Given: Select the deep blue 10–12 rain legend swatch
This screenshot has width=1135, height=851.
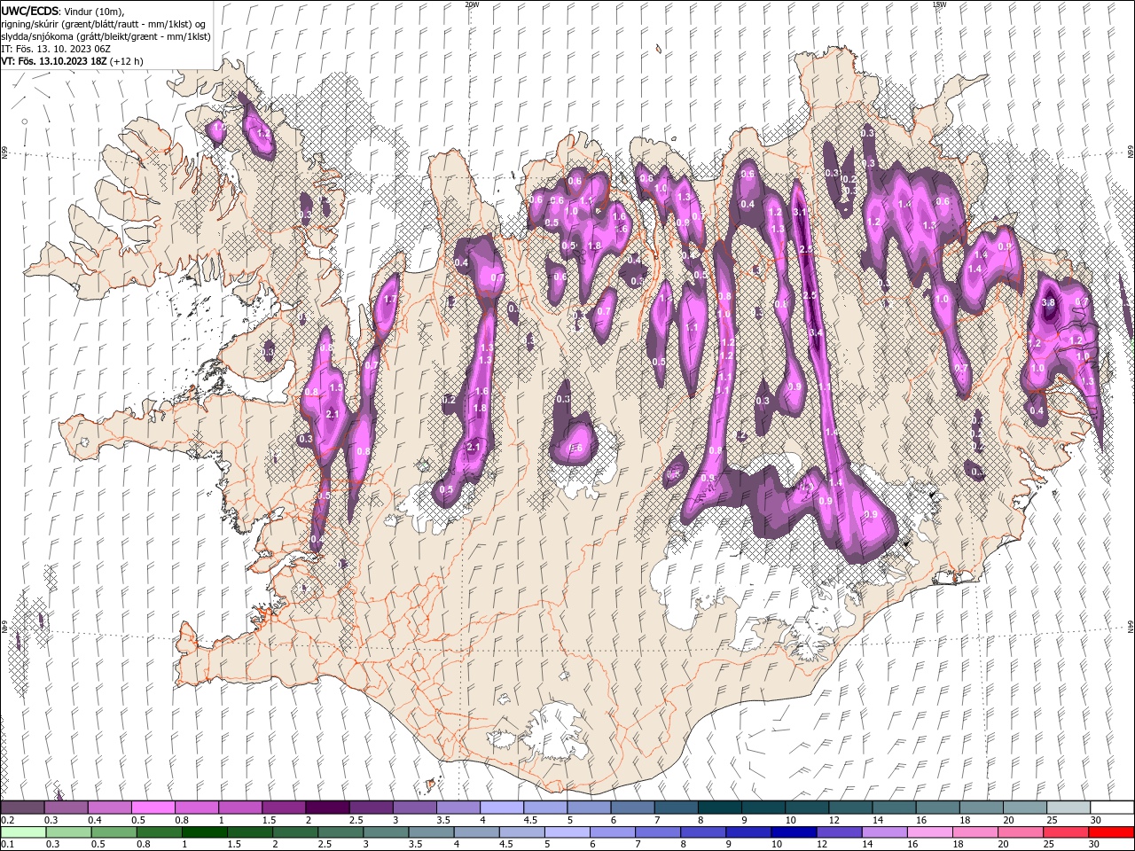Looking at the screenshot, I should 793,832.
